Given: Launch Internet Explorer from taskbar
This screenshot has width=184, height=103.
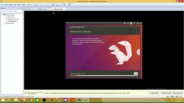Looking at the screenshot, I should (9, 100).
